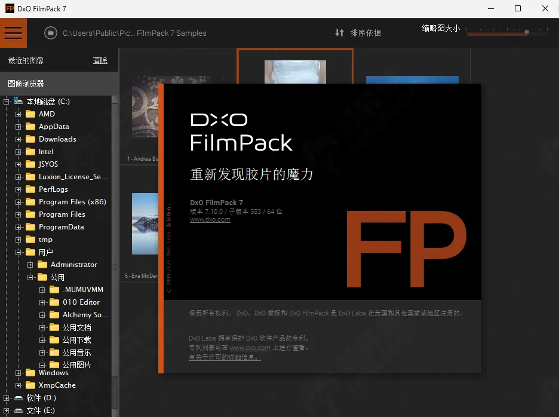Select the tmp folder icon
Image resolution: width=559 pixels, height=417 pixels.
point(30,240)
